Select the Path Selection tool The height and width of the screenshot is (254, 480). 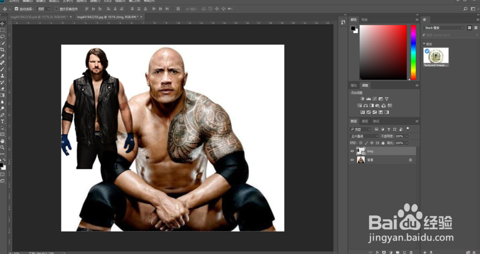pyautogui.click(x=2, y=128)
